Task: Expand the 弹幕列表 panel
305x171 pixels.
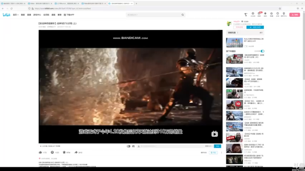Action: point(261,33)
